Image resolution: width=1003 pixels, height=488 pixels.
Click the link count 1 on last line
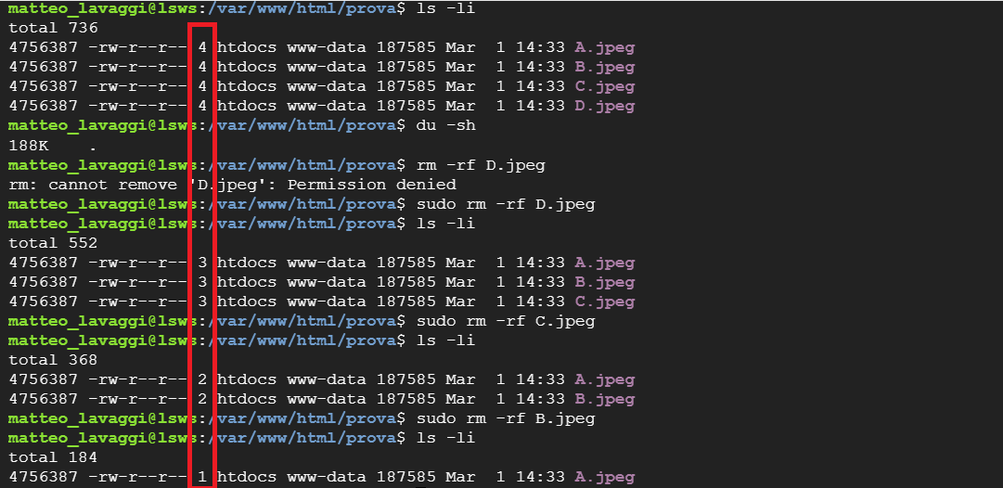(x=202, y=477)
